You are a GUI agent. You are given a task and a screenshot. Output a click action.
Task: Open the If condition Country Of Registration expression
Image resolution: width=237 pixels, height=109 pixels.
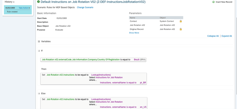[81, 60]
